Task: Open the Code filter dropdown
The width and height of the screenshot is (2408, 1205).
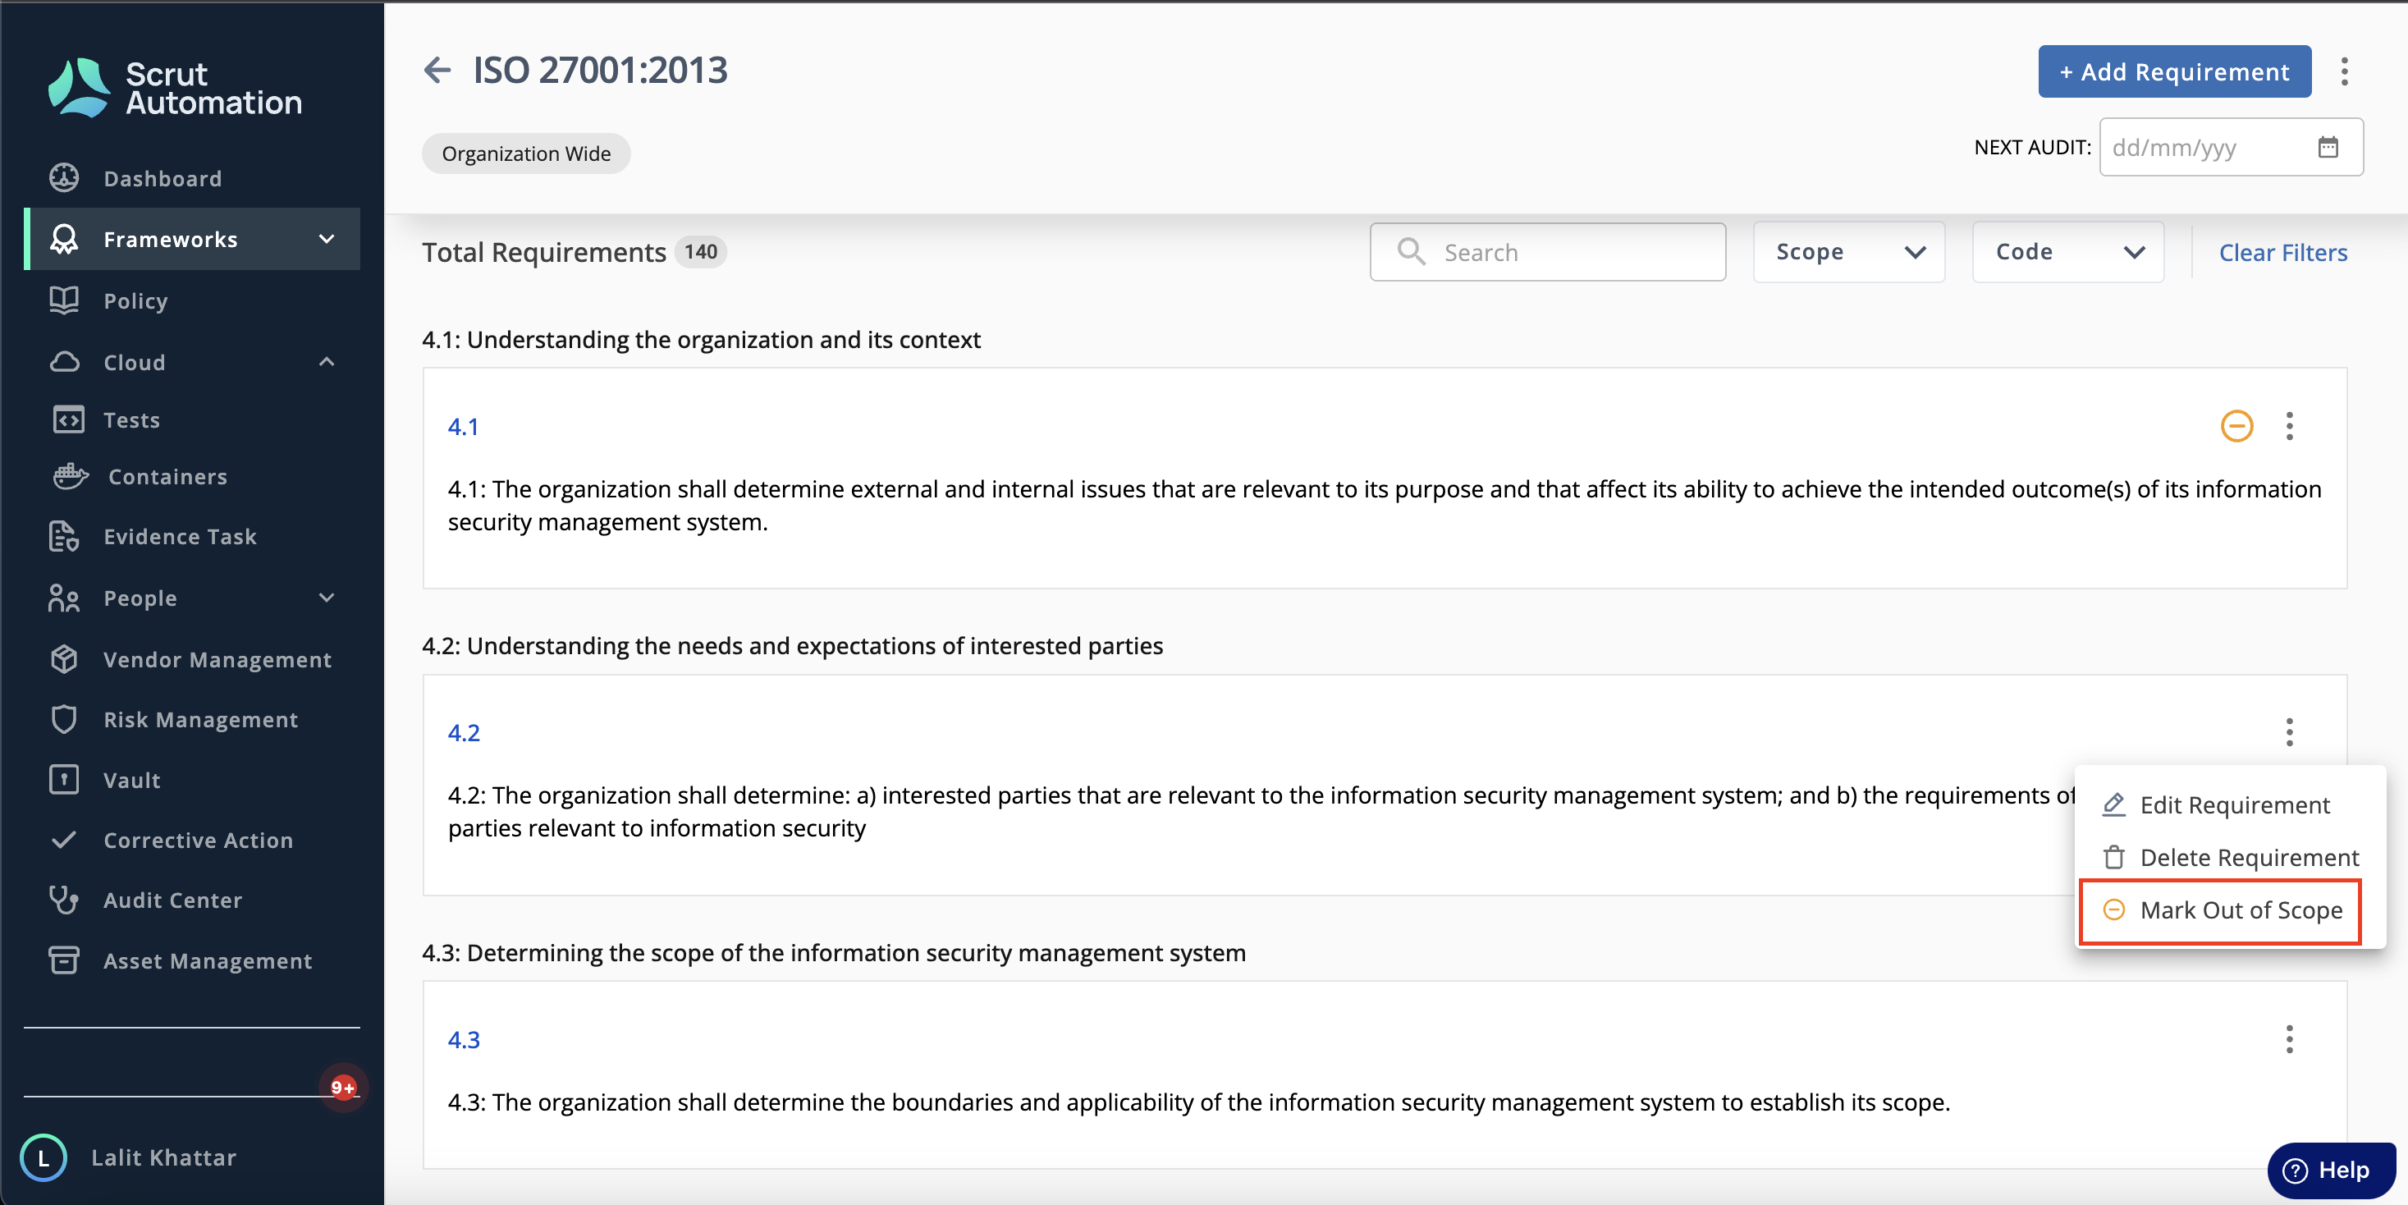Action: pyautogui.click(x=2067, y=251)
